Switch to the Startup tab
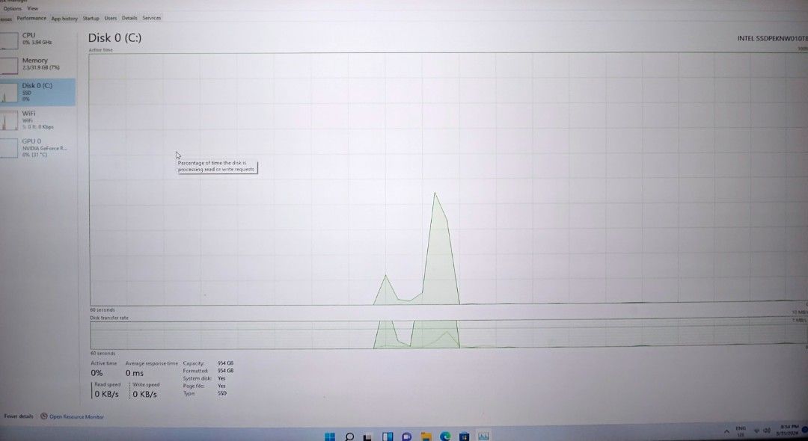The height and width of the screenshot is (441, 808). coord(91,18)
